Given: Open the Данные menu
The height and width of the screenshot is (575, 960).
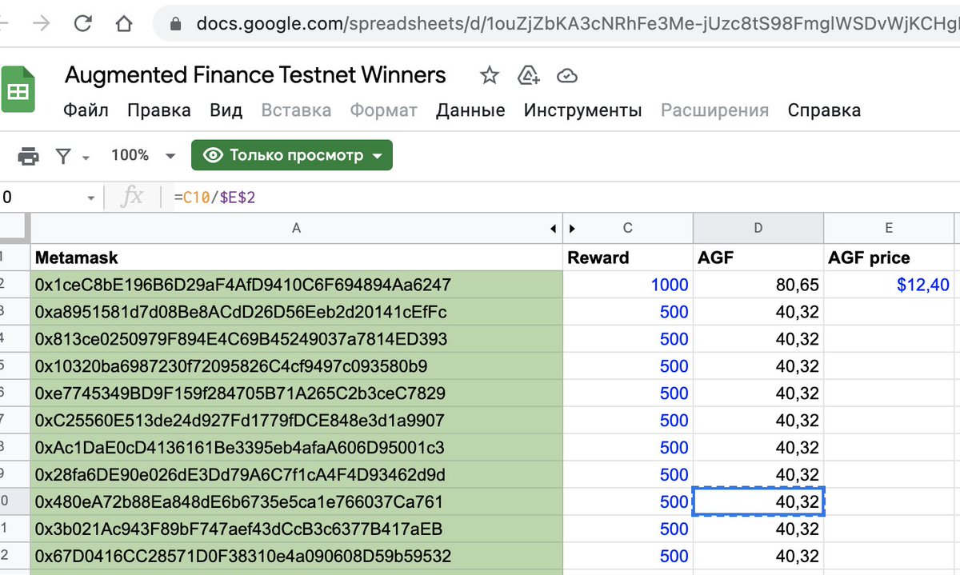Looking at the screenshot, I should pos(470,110).
